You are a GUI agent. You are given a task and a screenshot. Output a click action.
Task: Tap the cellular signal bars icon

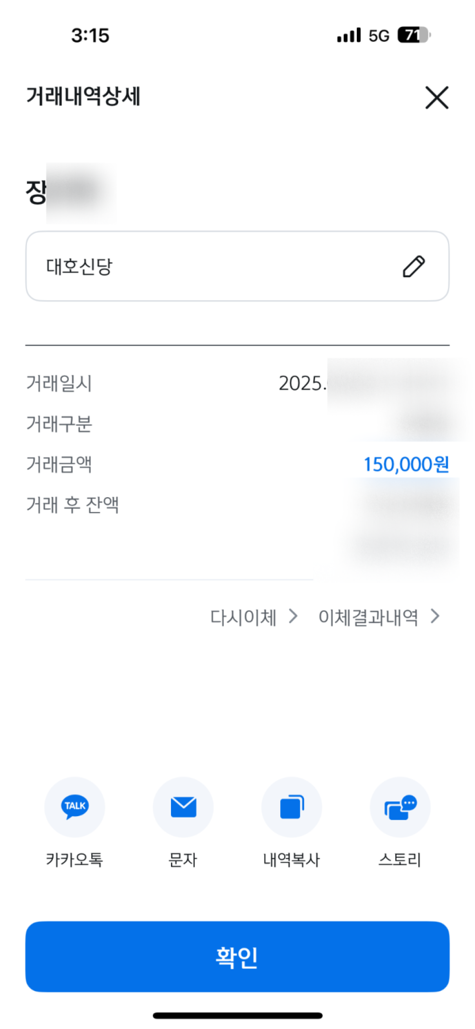coord(349,35)
